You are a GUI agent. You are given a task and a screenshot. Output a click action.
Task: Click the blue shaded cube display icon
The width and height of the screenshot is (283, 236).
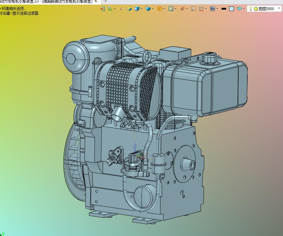(x=137, y=9)
